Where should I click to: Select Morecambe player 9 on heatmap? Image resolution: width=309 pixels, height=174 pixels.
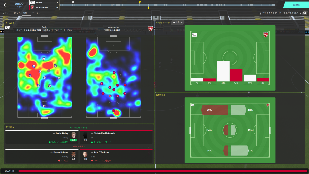[114, 73]
